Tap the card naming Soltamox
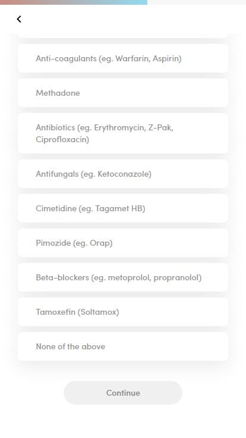The width and height of the screenshot is (246, 438). coord(123,312)
